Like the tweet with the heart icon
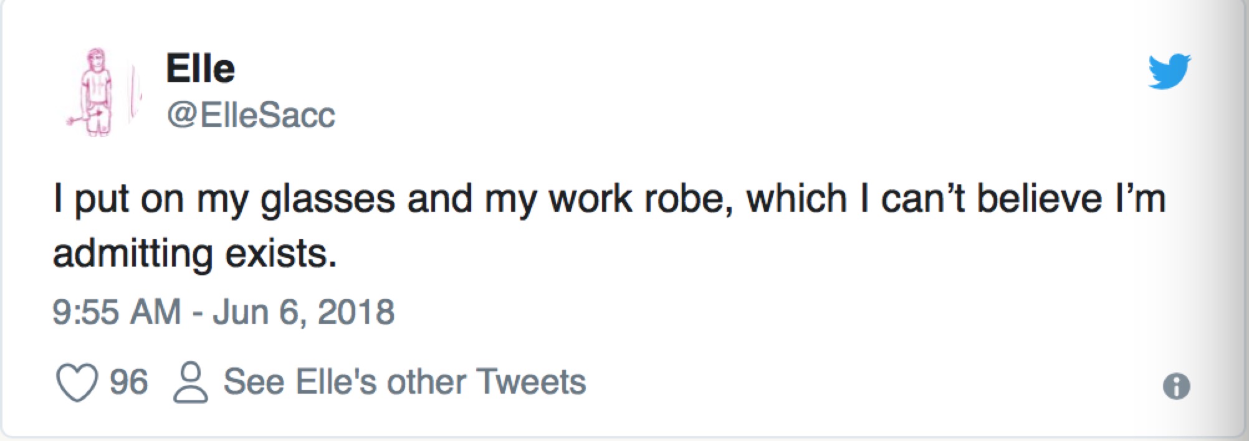 (x=77, y=382)
